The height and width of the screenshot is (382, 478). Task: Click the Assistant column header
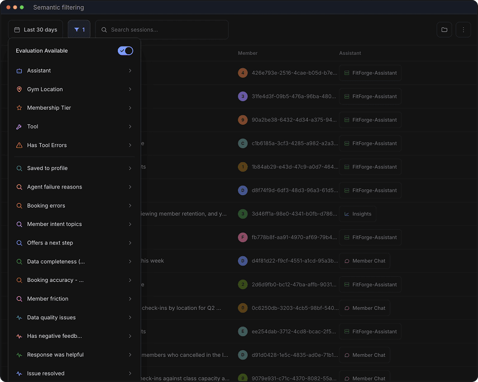click(350, 53)
